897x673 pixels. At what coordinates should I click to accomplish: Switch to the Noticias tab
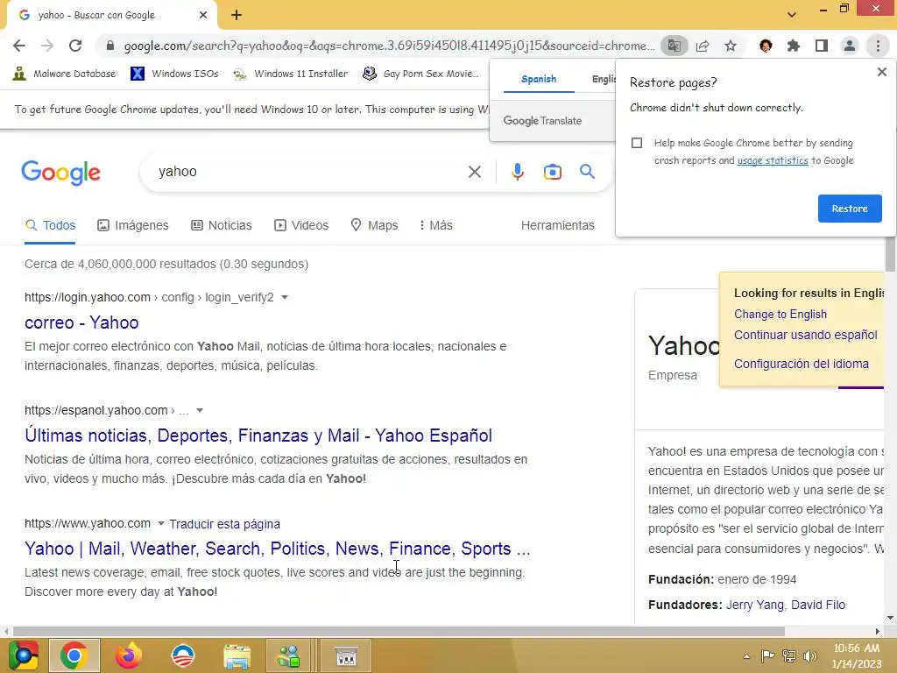pos(222,225)
